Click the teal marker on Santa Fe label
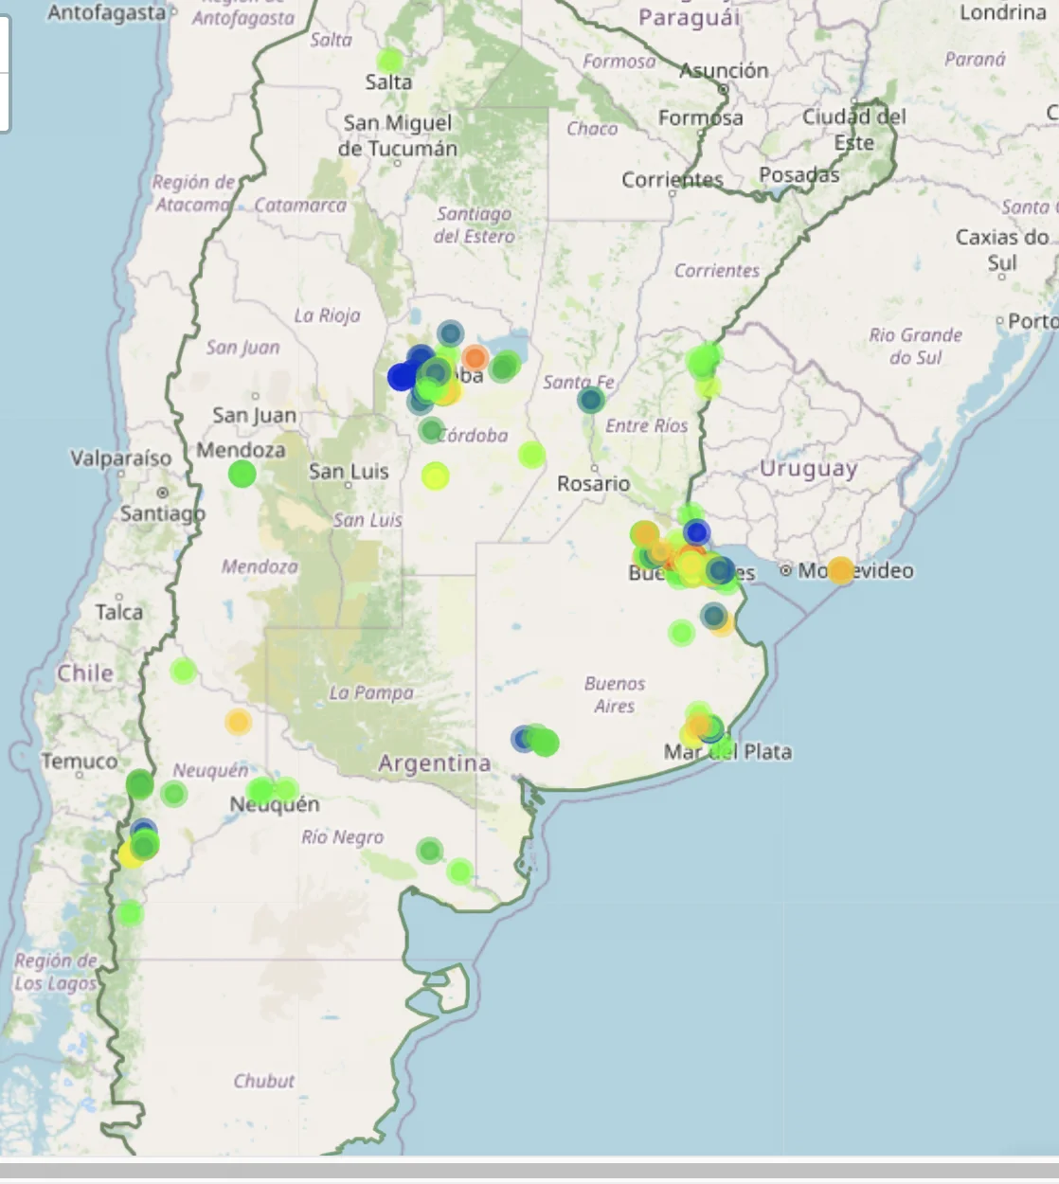 pyautogui.click(x=591, y=400)
